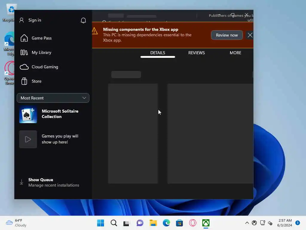
Task: Open the clock and date panel
Action: pyautogui.click(x=285, y=223)
